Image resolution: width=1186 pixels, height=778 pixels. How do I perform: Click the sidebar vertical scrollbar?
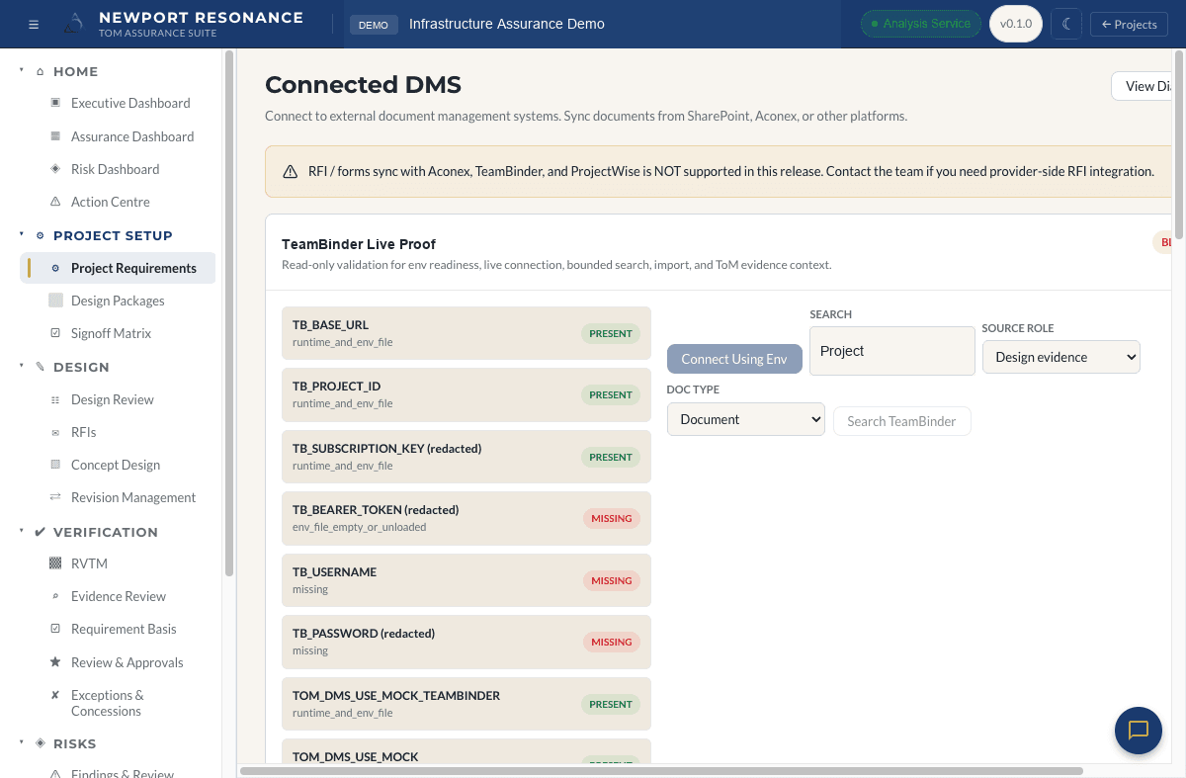click(229, 313)
